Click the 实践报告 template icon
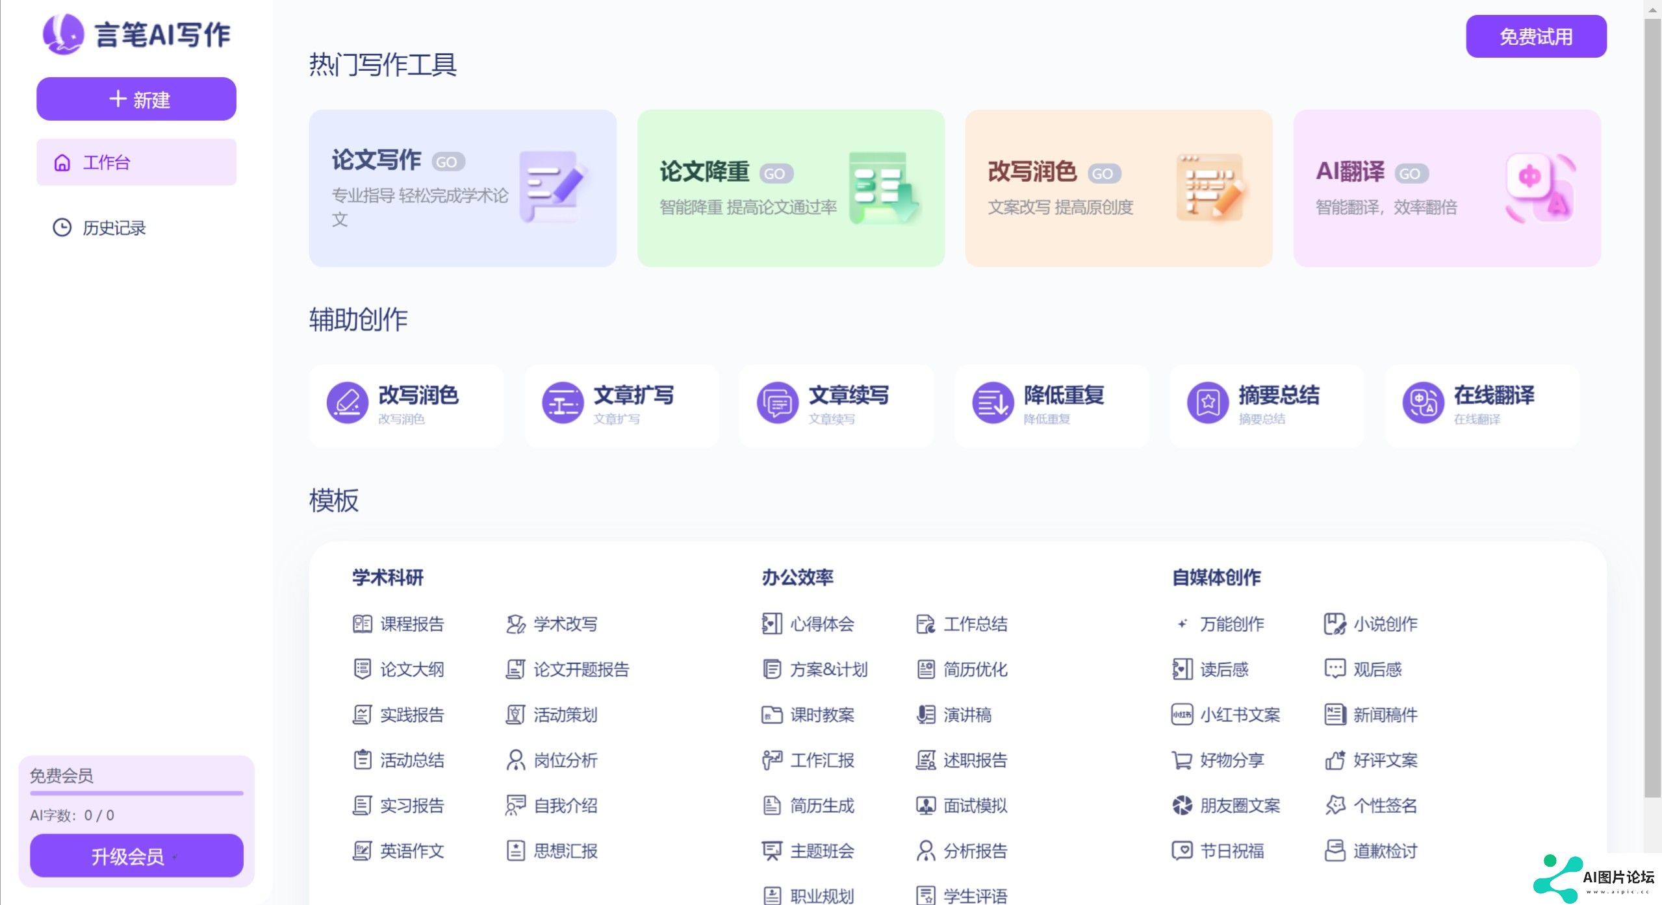 (x=362, y=715)
